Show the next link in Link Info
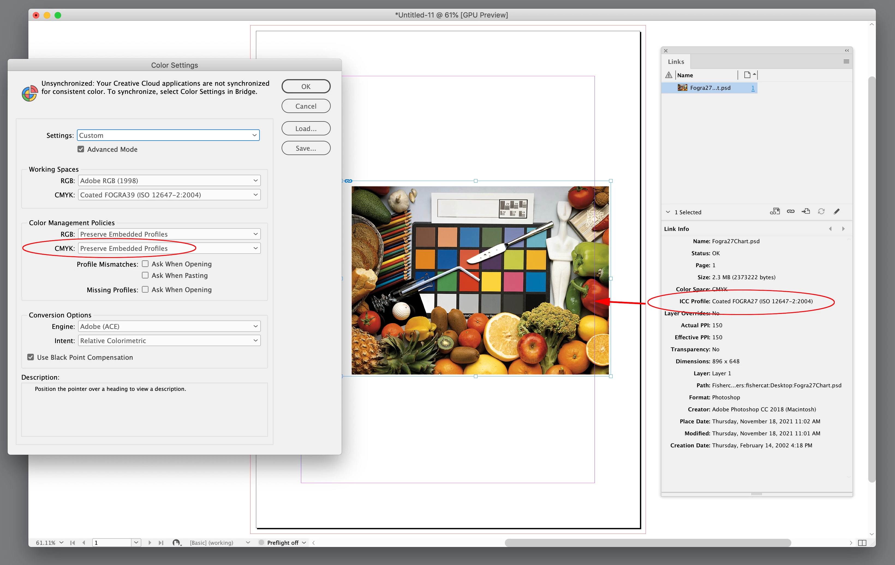This screenshot has width=895, height=565. click(x=843, y=229)
